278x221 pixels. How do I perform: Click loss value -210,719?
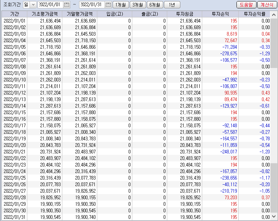(228, 191)
